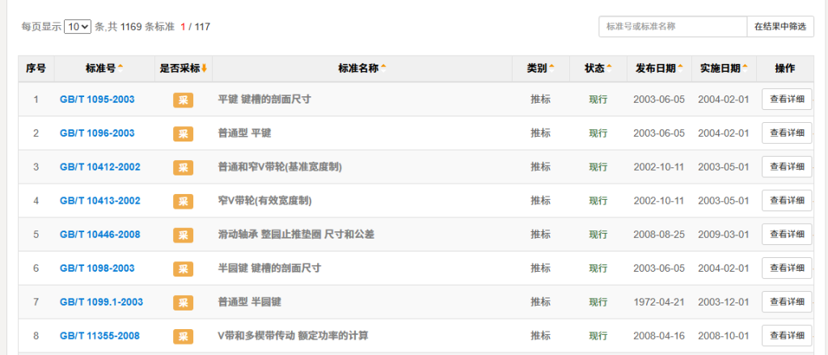Image resolution: width=828 pixels, height=355 pixels.
Task: Sort table by 标准名称 header
Action: pyautogui.click(x=361, y=69)
